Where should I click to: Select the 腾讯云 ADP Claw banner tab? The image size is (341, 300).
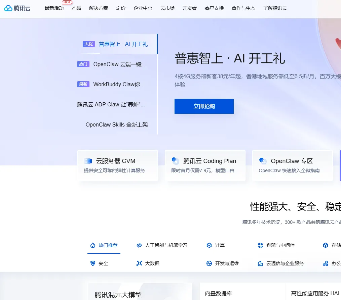pyautogui.click(x=117, y=104)
